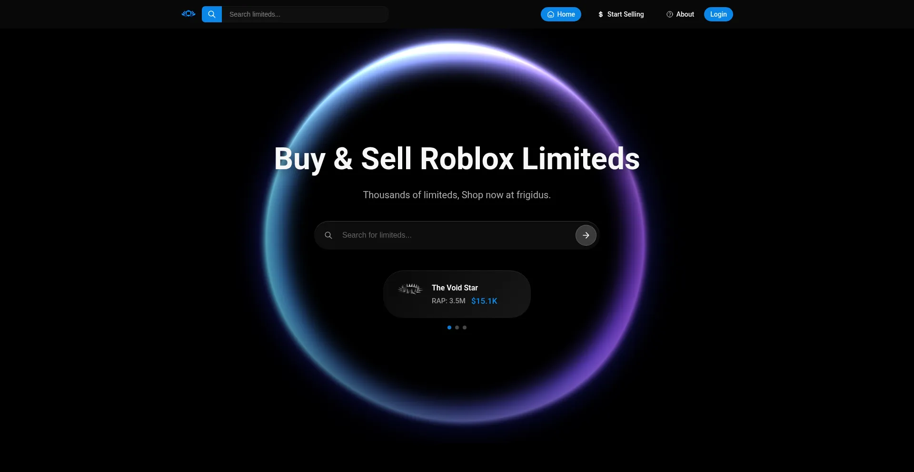Click the question mark icon beside About
Image resolution: width=914 pixels, height=472 pixels.
coord(670,14)
